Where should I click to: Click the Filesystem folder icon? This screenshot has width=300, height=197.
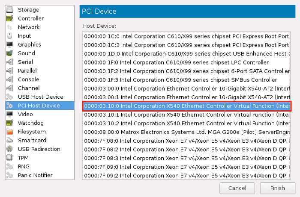click(x=9, y=132)
